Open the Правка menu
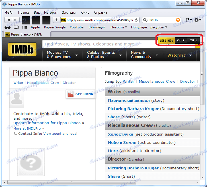The image size is (207, 187). tap(24, 13)
